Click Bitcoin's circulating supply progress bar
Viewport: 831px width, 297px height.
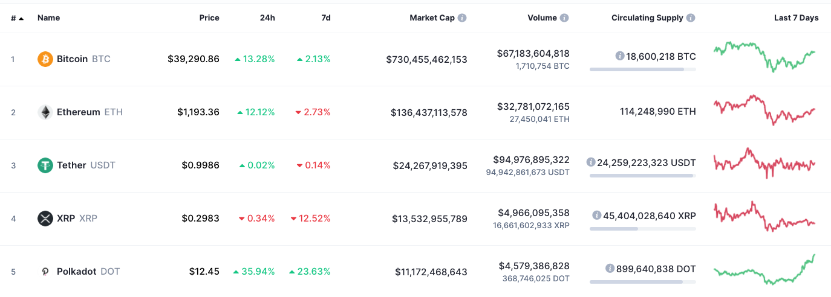click(x=642, y=69)
